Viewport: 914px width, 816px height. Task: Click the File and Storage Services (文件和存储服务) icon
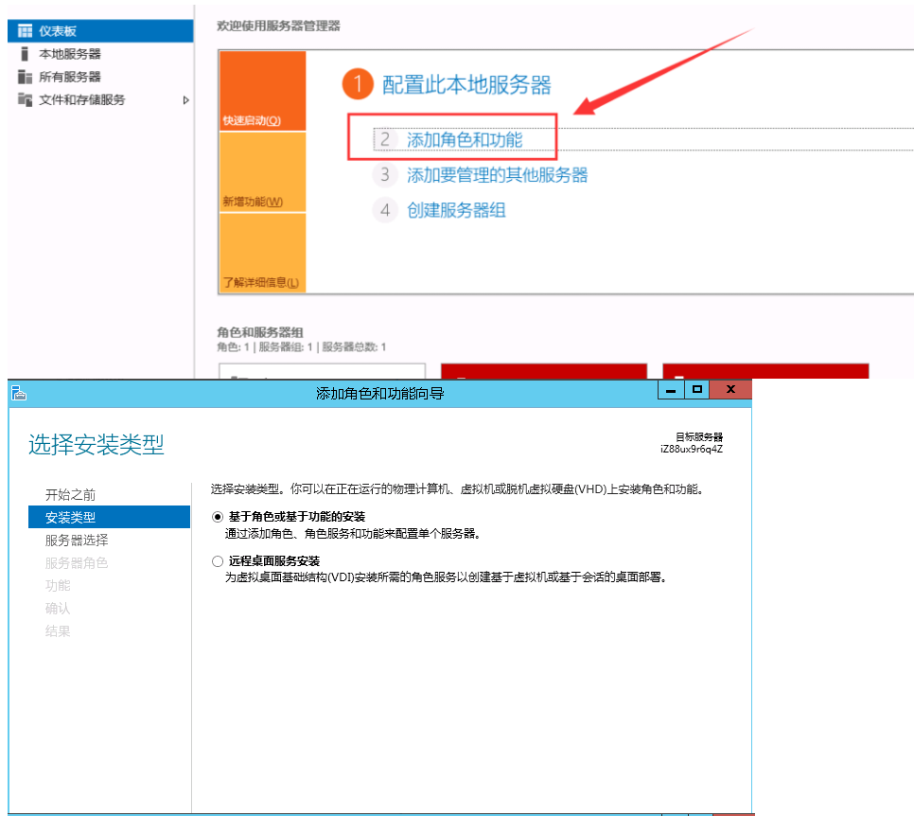coord(26,99)
